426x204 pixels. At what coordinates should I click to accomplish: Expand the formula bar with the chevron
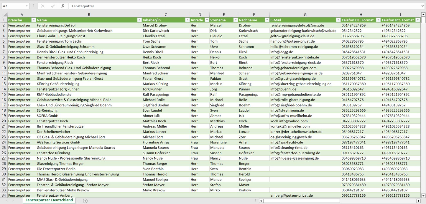click(x=423, y=6)
